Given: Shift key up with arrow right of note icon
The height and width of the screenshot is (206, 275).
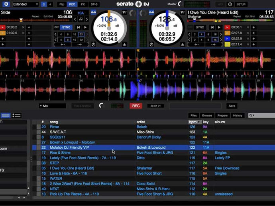Looking at the screenshot, I should pyautogui.click(x=86, y=19).
